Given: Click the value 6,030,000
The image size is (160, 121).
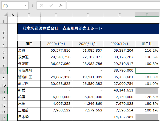Looking at the screenshot, I should 93,97.
